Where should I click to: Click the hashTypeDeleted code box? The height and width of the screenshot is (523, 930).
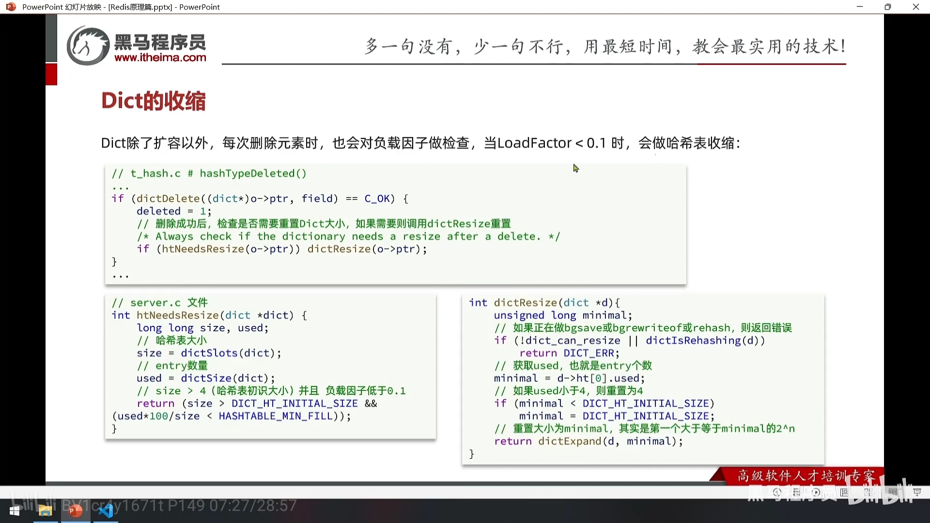(395, 224)
